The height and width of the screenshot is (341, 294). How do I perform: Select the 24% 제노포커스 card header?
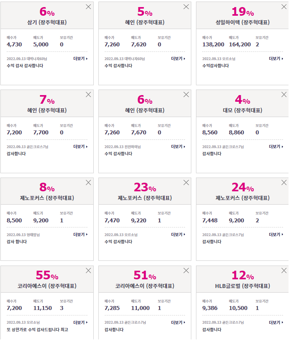[242, 191]
